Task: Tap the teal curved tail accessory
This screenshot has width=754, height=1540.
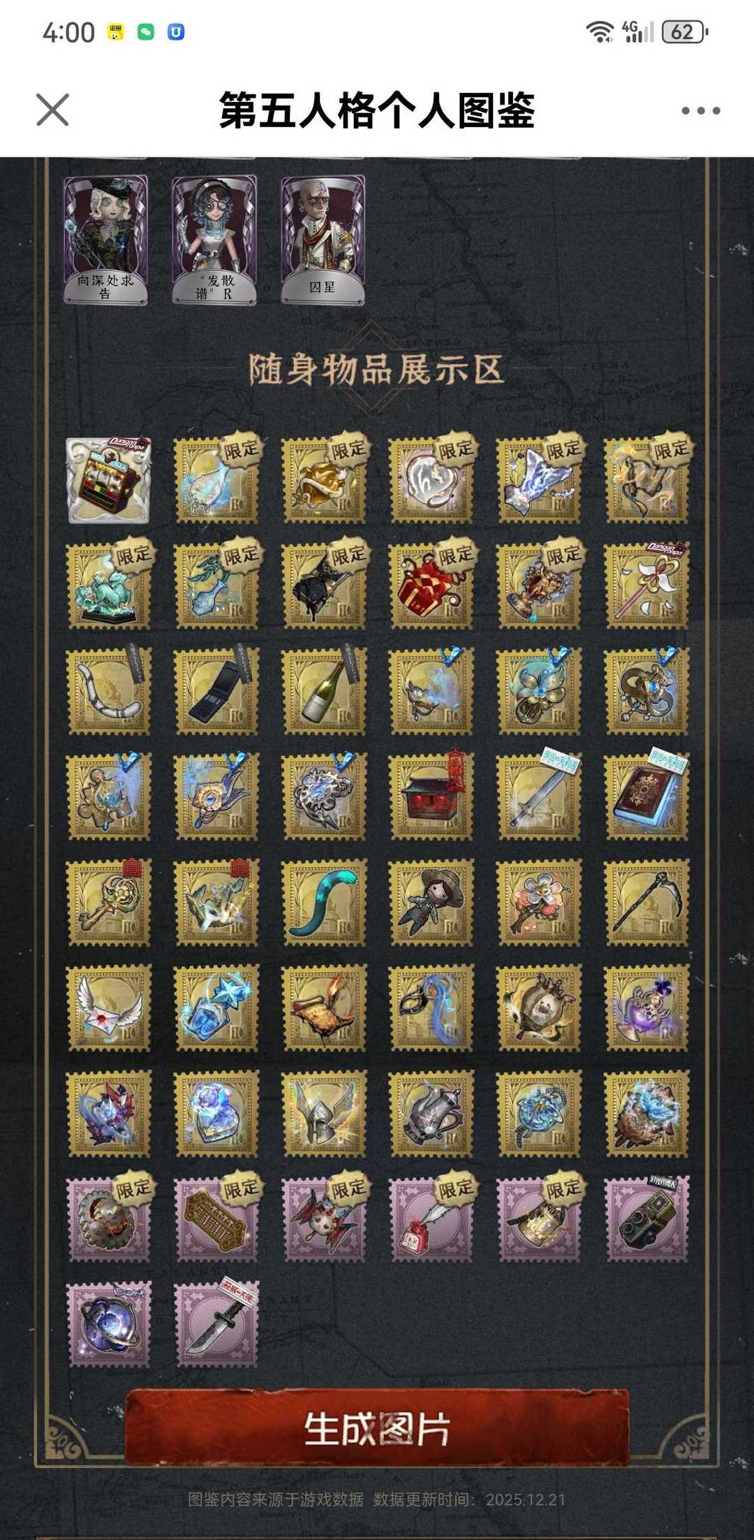Action: click(x=324, y=903)
